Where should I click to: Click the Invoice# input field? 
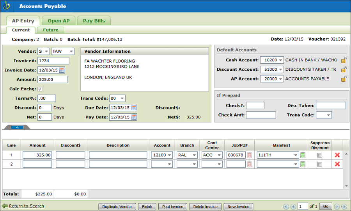[x=53, y=61]
